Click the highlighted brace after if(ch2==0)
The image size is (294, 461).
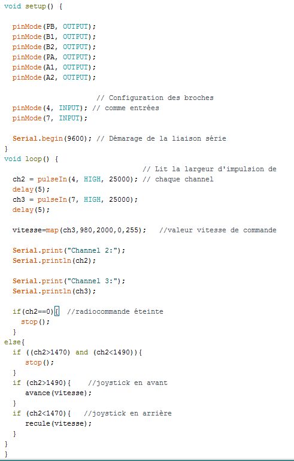click(57, 311)
